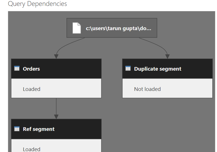Click the Duplicate segment table icon
This screenshot has width=217, height=152.
[128, 68]
